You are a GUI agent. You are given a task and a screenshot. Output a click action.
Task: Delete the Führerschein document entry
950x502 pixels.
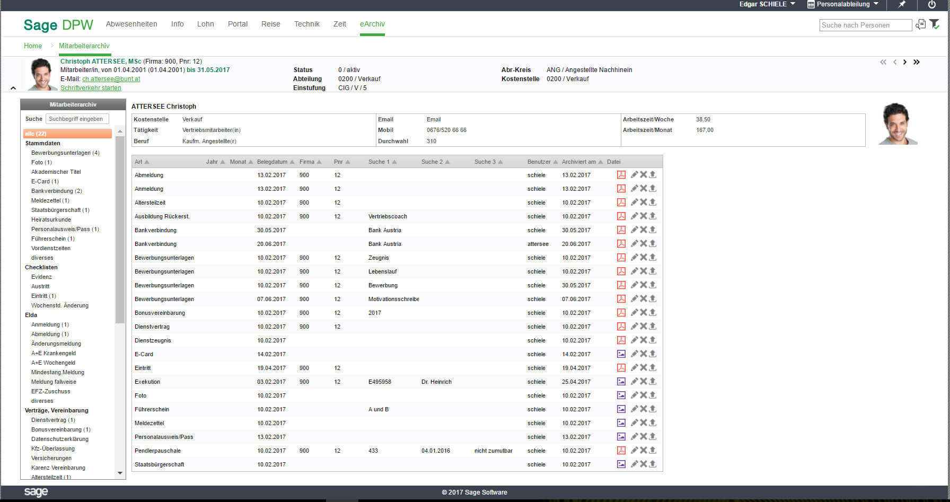coord(643,409)
